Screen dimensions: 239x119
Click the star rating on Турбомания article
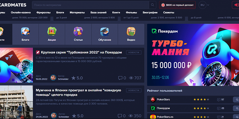(x=77, y=78)
